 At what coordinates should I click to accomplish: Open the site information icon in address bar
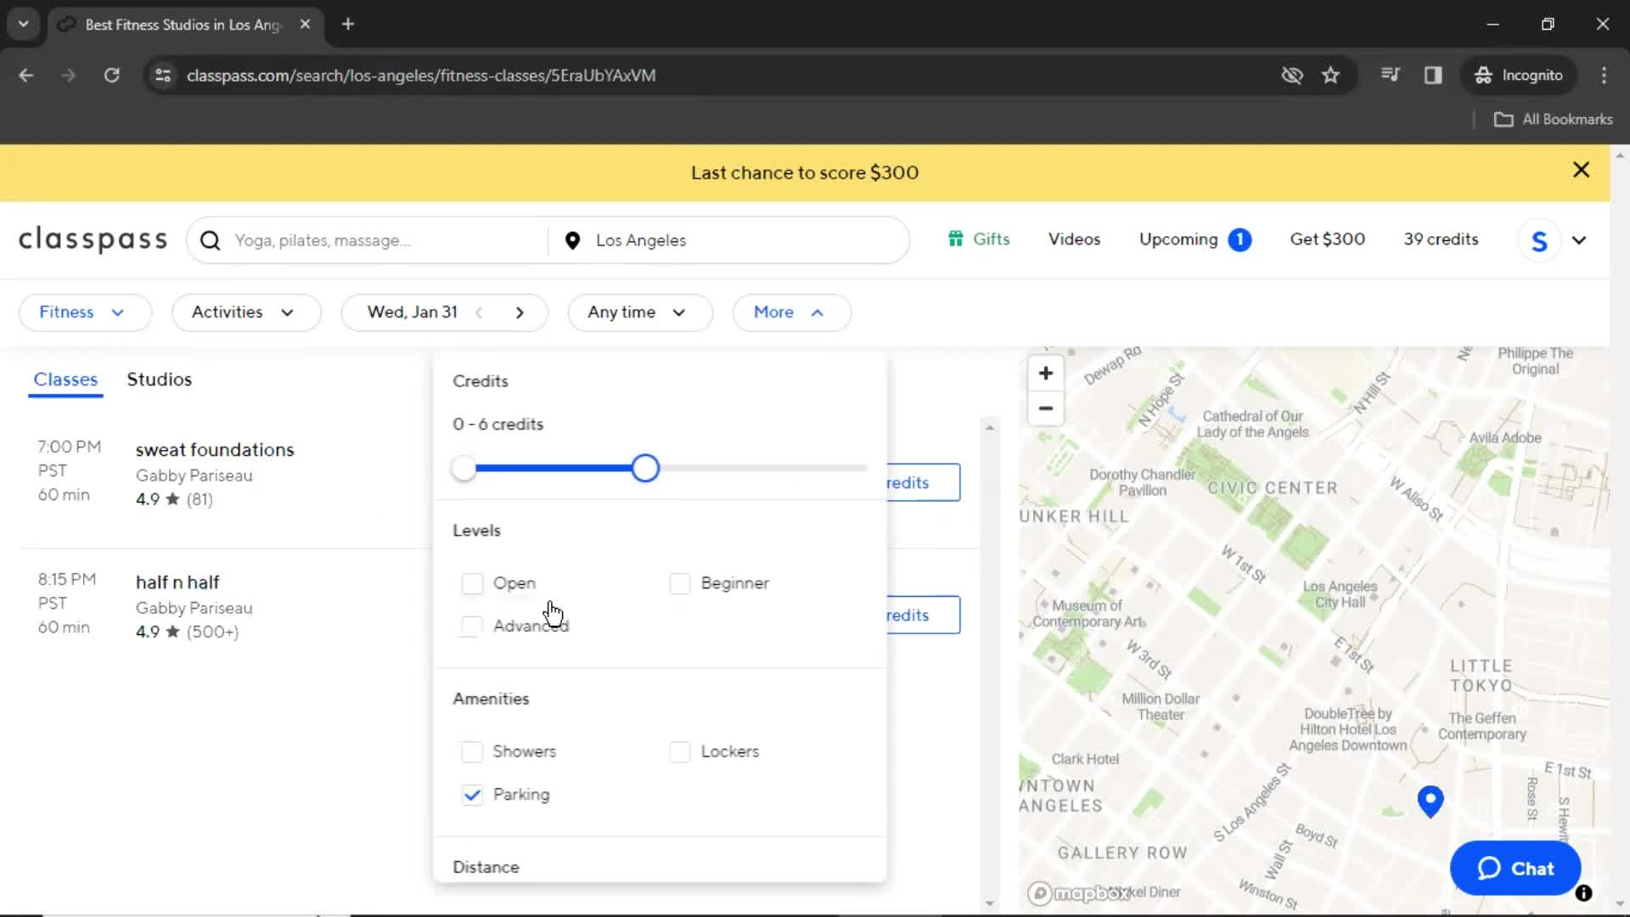[x=163, y=76]
